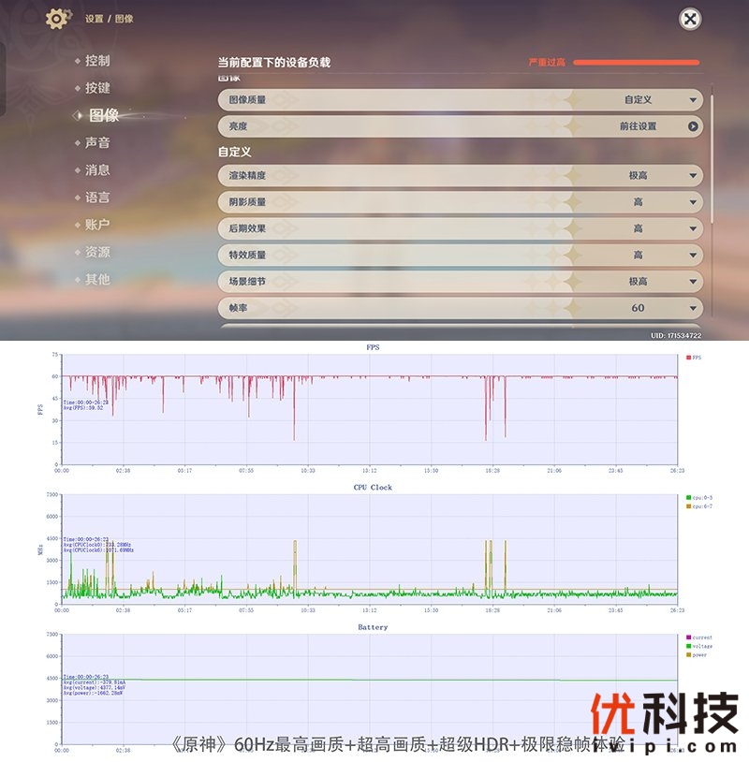Image resolution: width=749 pixels, height=762 pixels.
Task: Change the 后期效果 setting
Action: 693,228
